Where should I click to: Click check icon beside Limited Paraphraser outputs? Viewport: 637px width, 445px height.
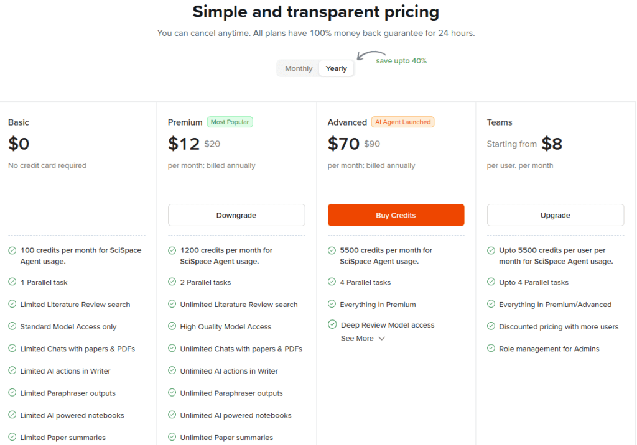click(12, 393)
